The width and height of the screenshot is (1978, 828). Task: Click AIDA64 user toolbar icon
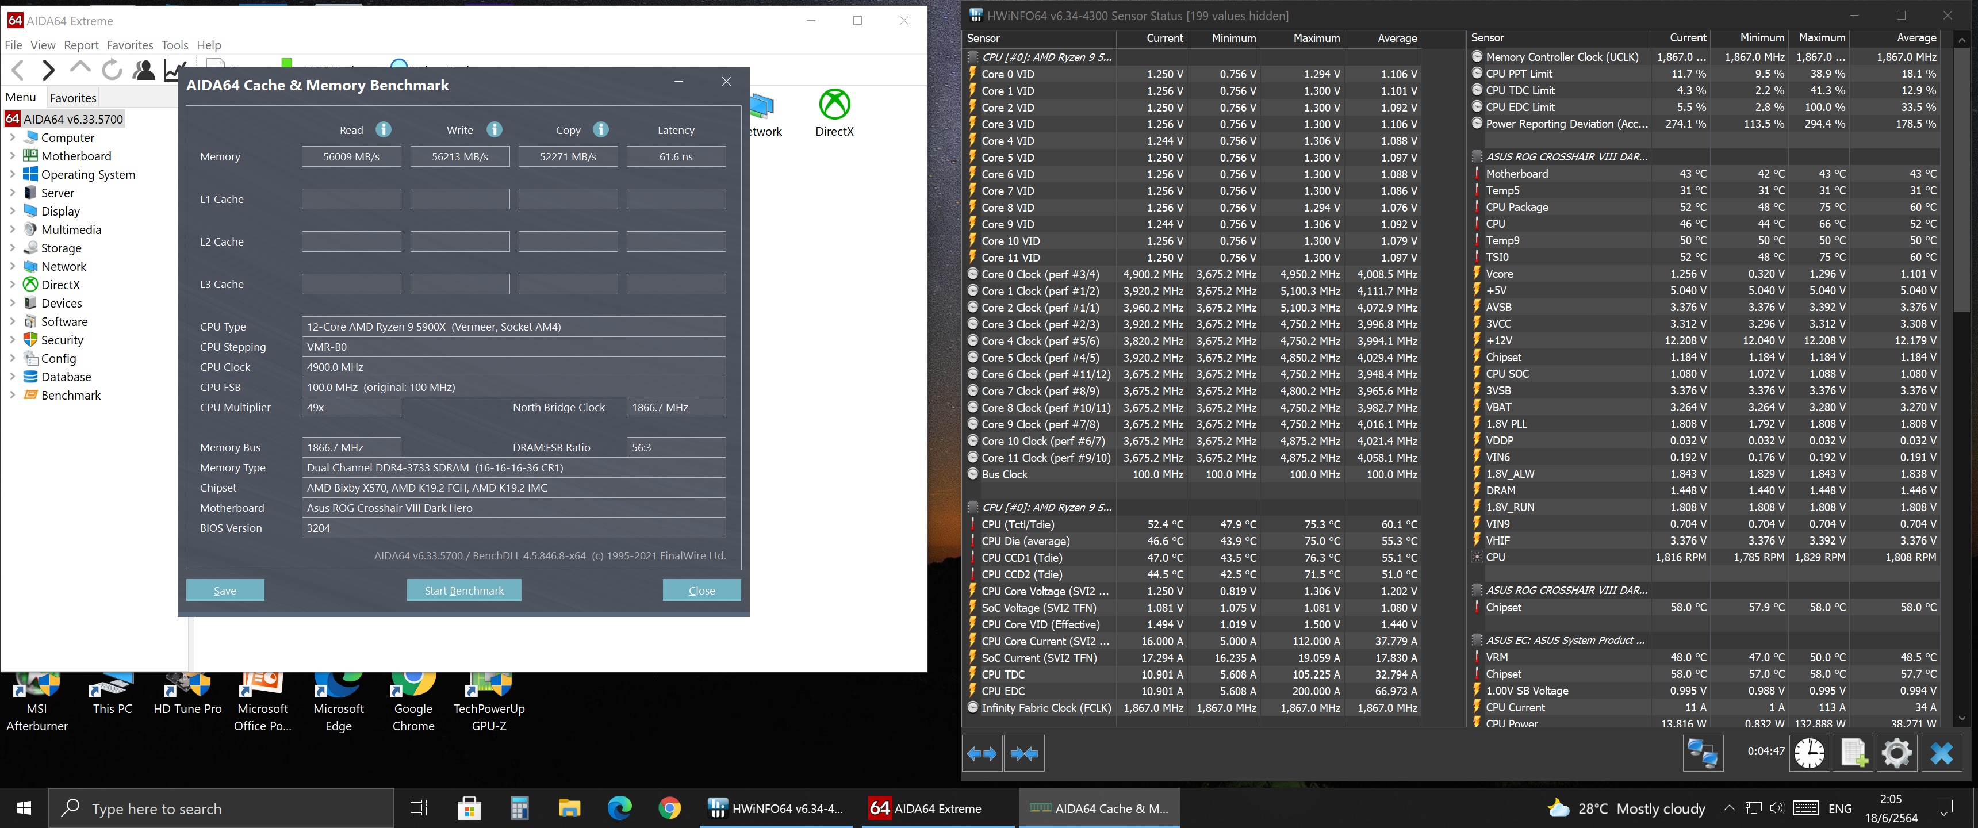(144, 70)
